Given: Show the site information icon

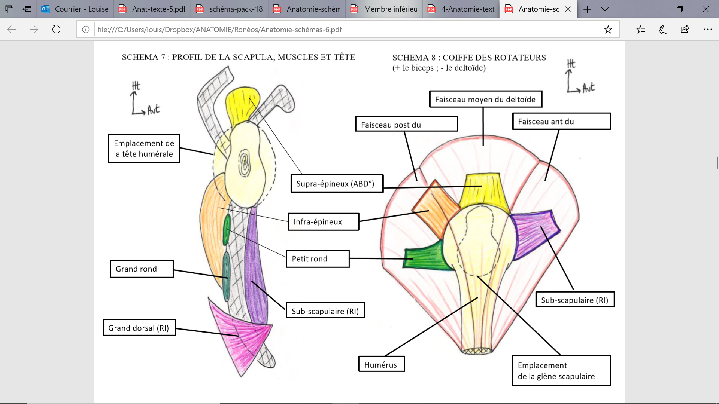Looking at the screenshot, I should [x=86, y=30].
